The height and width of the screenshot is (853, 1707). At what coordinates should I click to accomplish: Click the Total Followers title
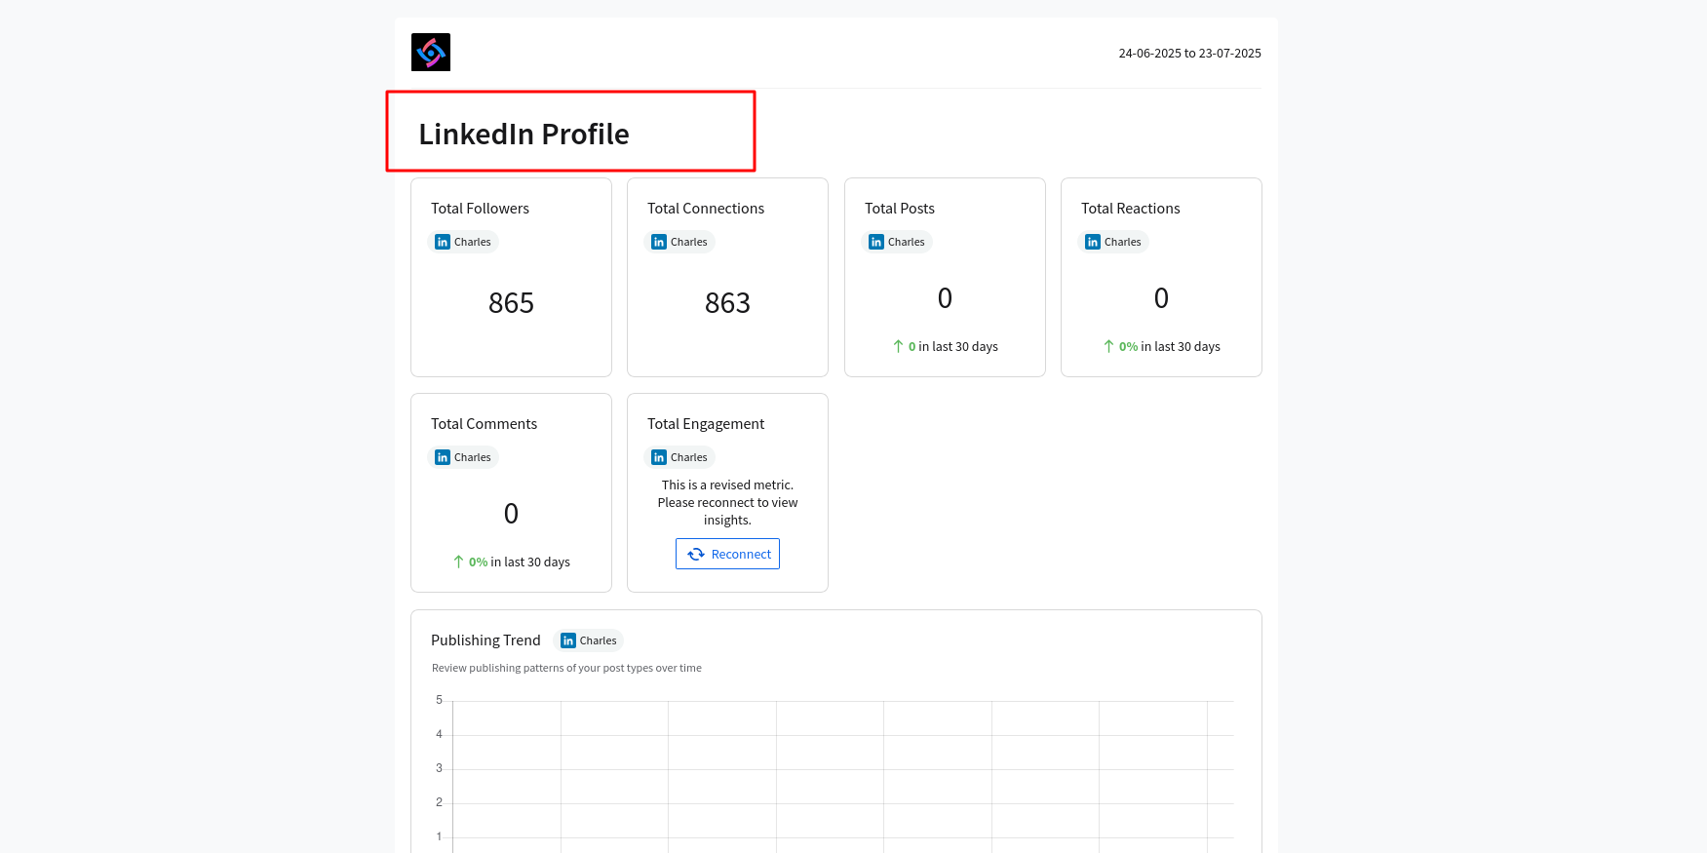point(480,209)
